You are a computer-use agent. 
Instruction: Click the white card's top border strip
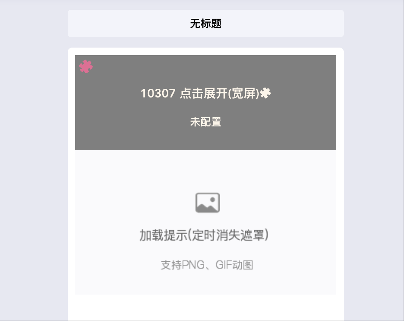click(x=206, y=51)
